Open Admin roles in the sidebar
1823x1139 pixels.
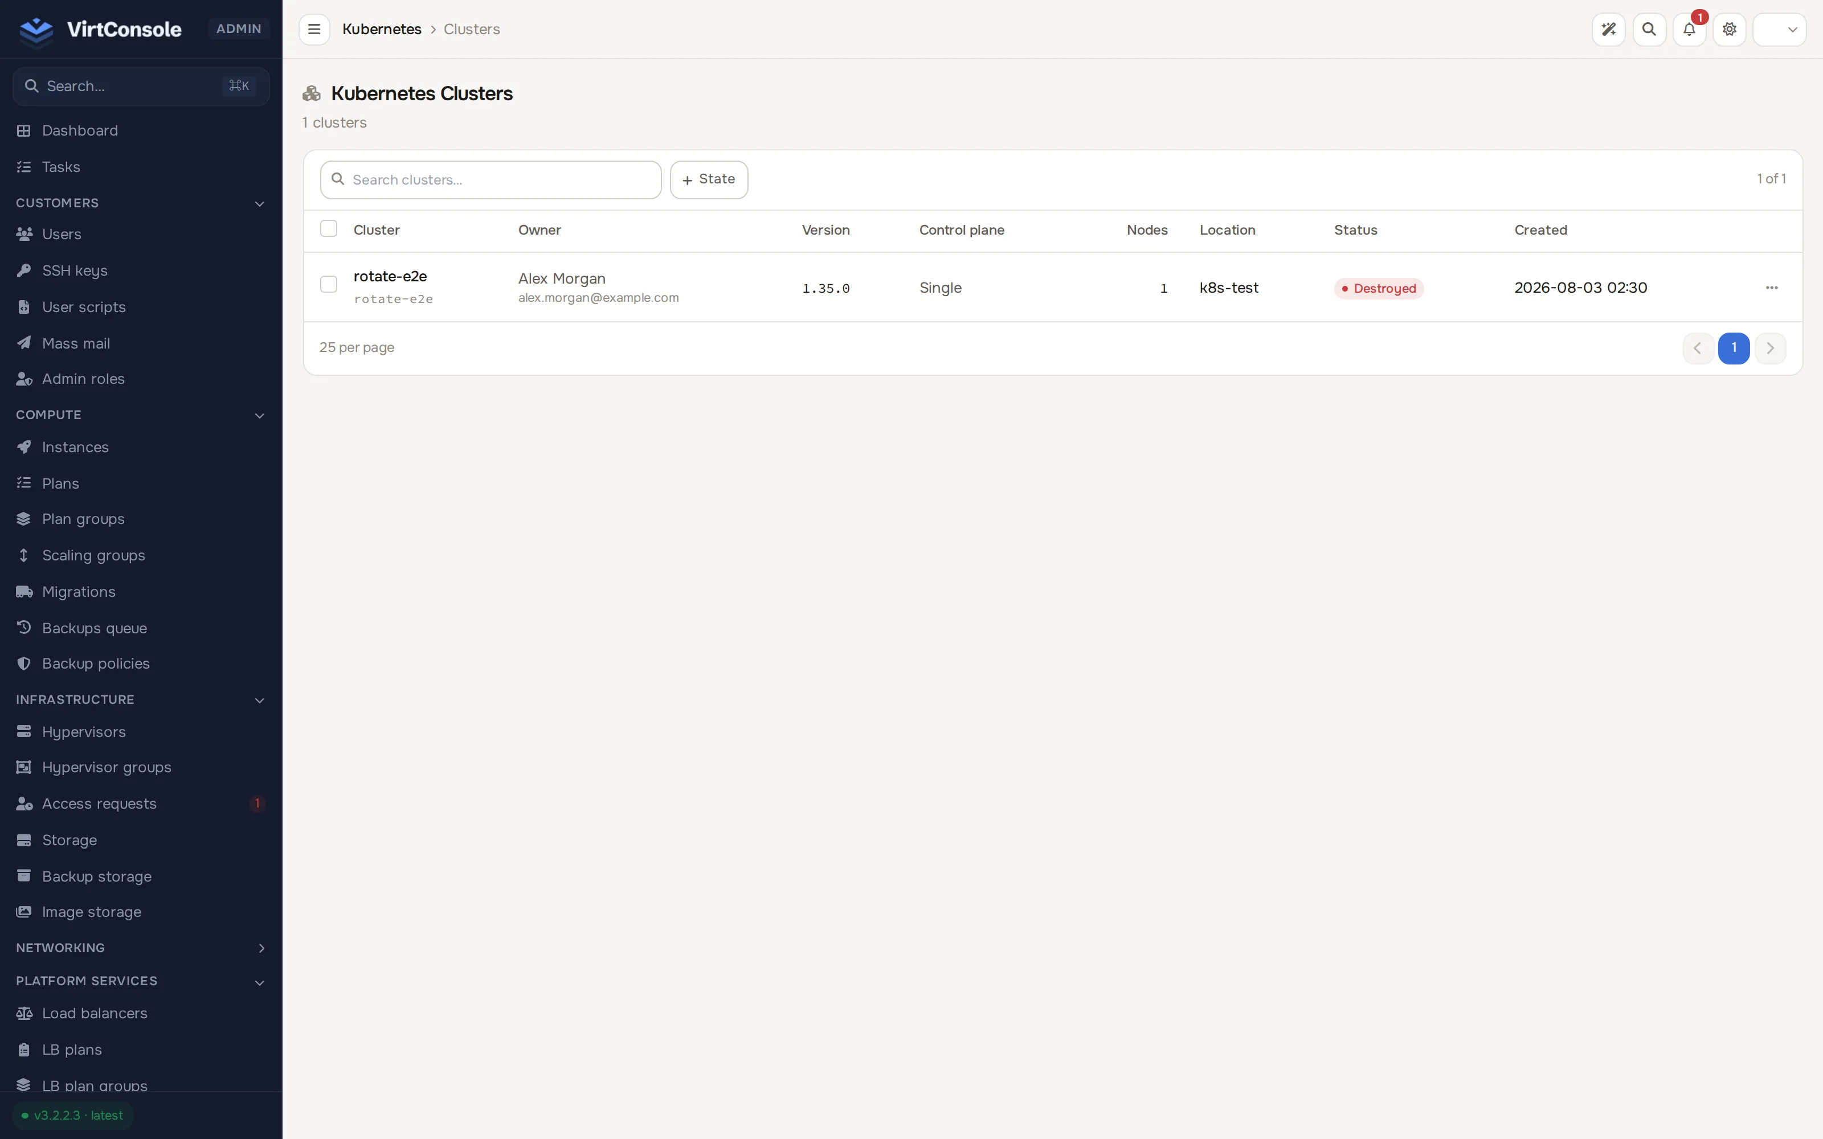[141, 379]
